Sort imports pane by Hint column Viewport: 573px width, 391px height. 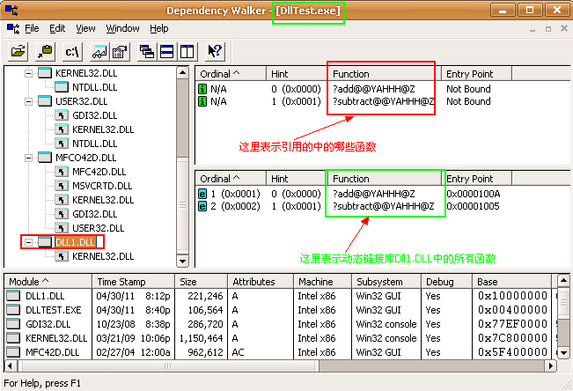click(297, 74)
